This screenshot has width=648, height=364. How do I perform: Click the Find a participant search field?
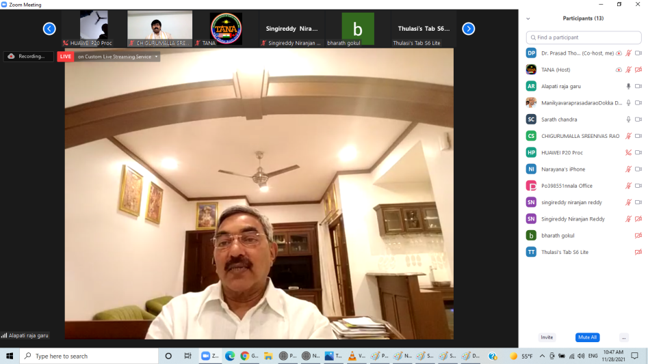[x=584, y=38]
